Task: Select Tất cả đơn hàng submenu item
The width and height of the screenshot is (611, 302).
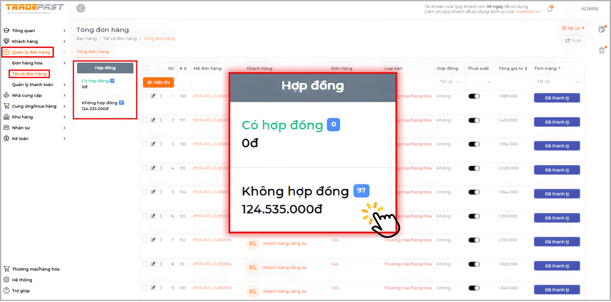Action: (29, 74)
